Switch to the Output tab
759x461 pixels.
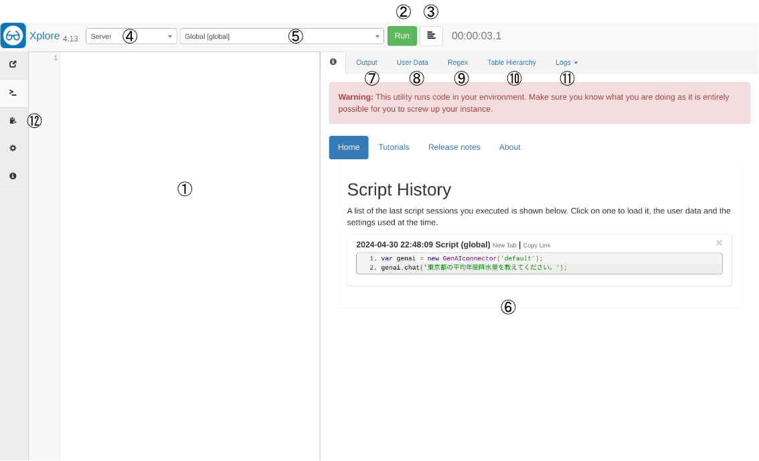coord(366,62)
